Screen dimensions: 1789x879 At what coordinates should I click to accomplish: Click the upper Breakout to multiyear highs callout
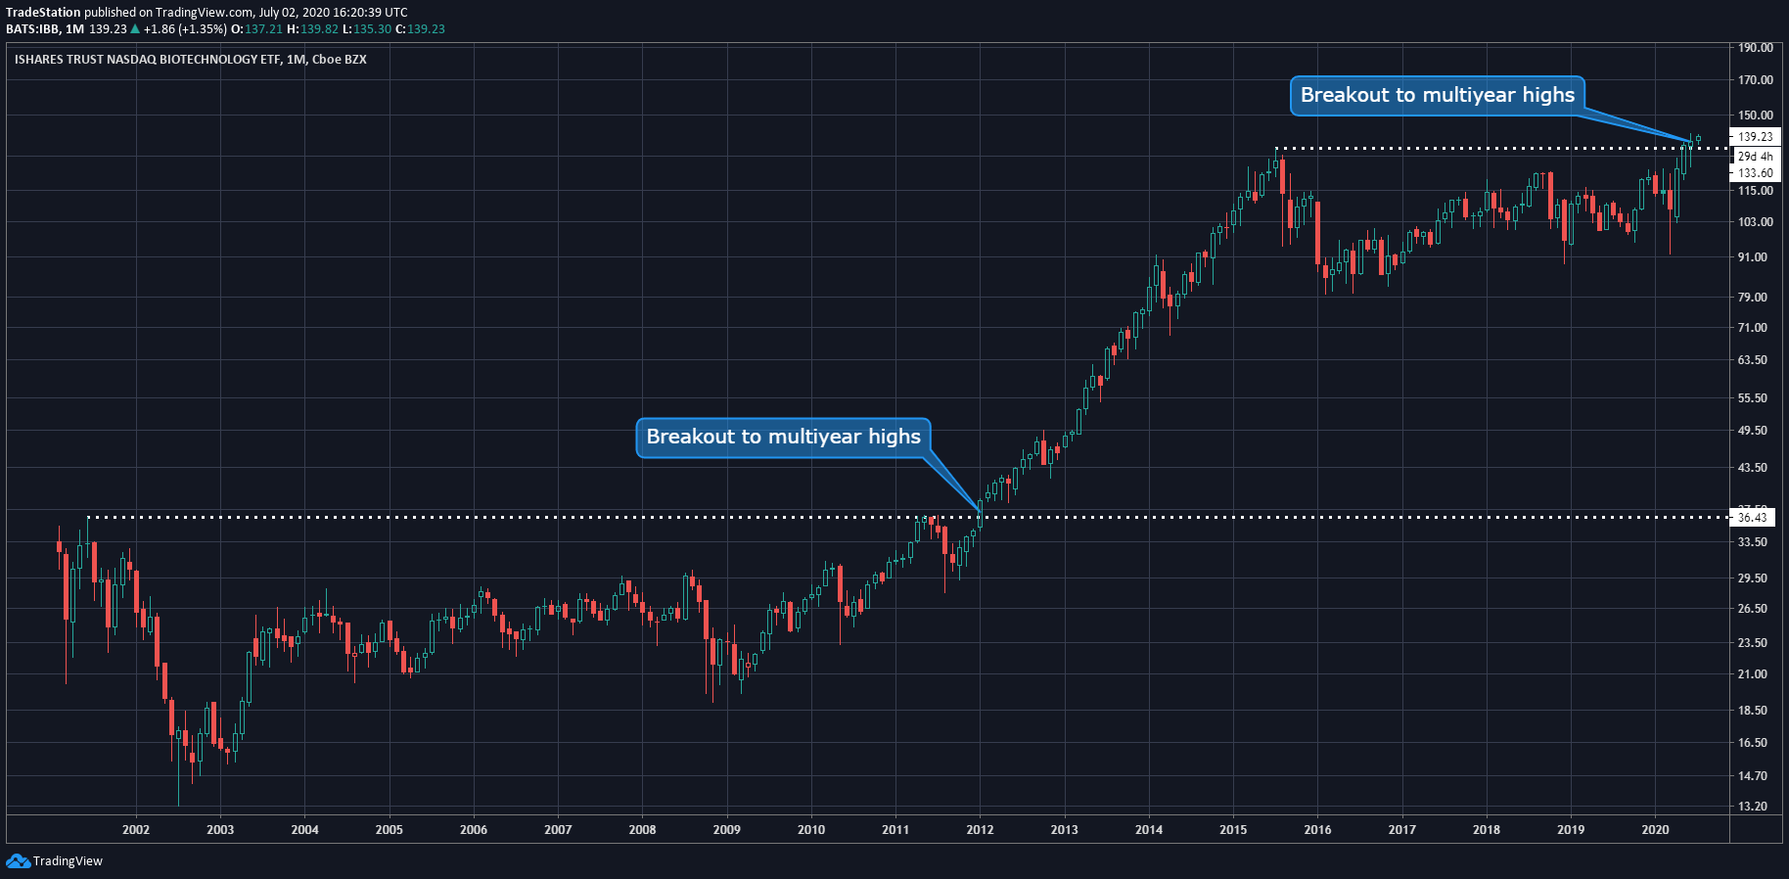click(1437, 95)
